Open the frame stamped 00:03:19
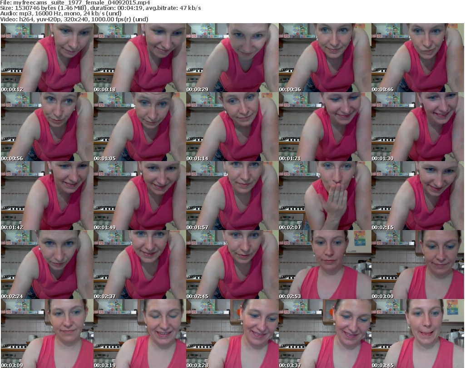The image size is (465, 368). 140,334
